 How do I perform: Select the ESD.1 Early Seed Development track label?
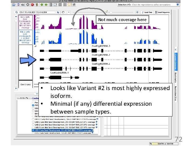point(26,37)
